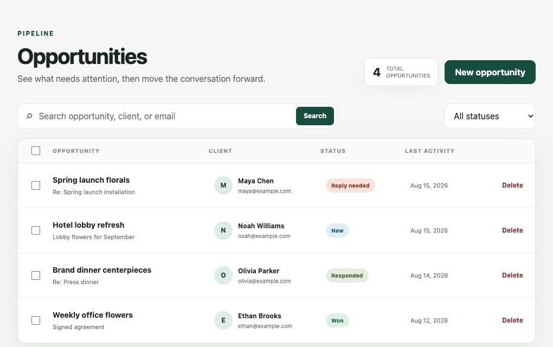Click Ethan Brooks client name
553x347 pixels.
coord(260,316)
